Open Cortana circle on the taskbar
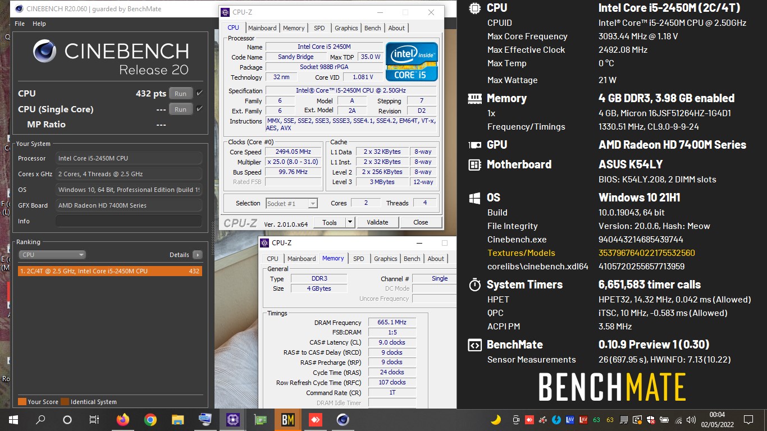This screenshot has width=767, height=431. point(67,419)
